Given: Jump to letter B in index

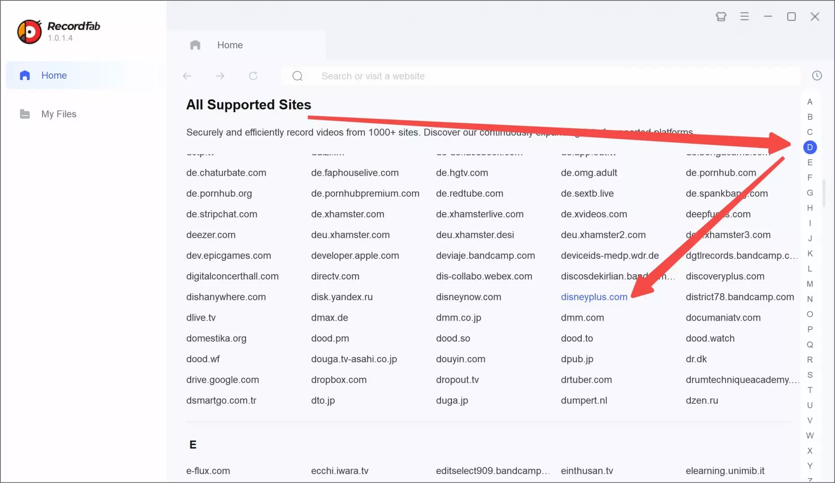Looking at the screenshot, I should click(x=809, y=117).
